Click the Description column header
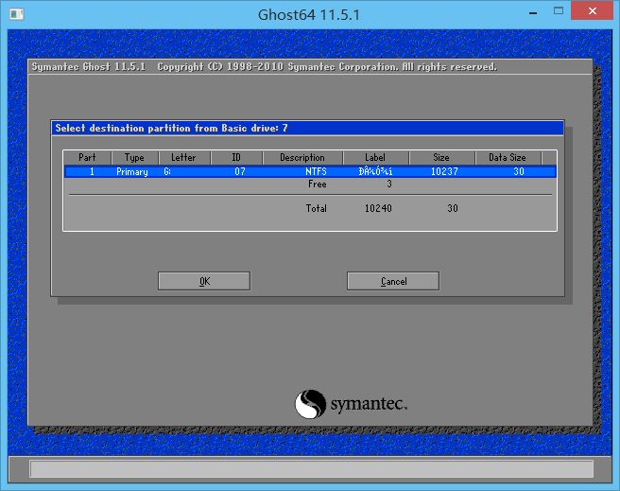 (301, 158)
